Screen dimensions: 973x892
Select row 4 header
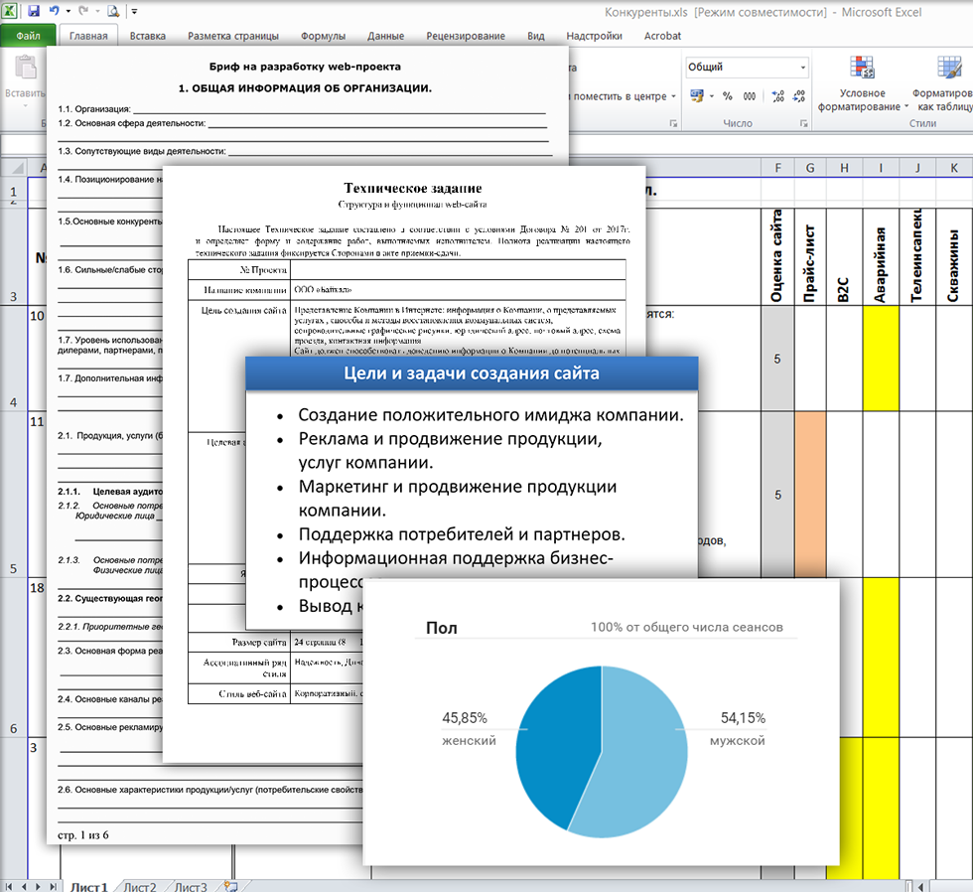coord(14,358)
